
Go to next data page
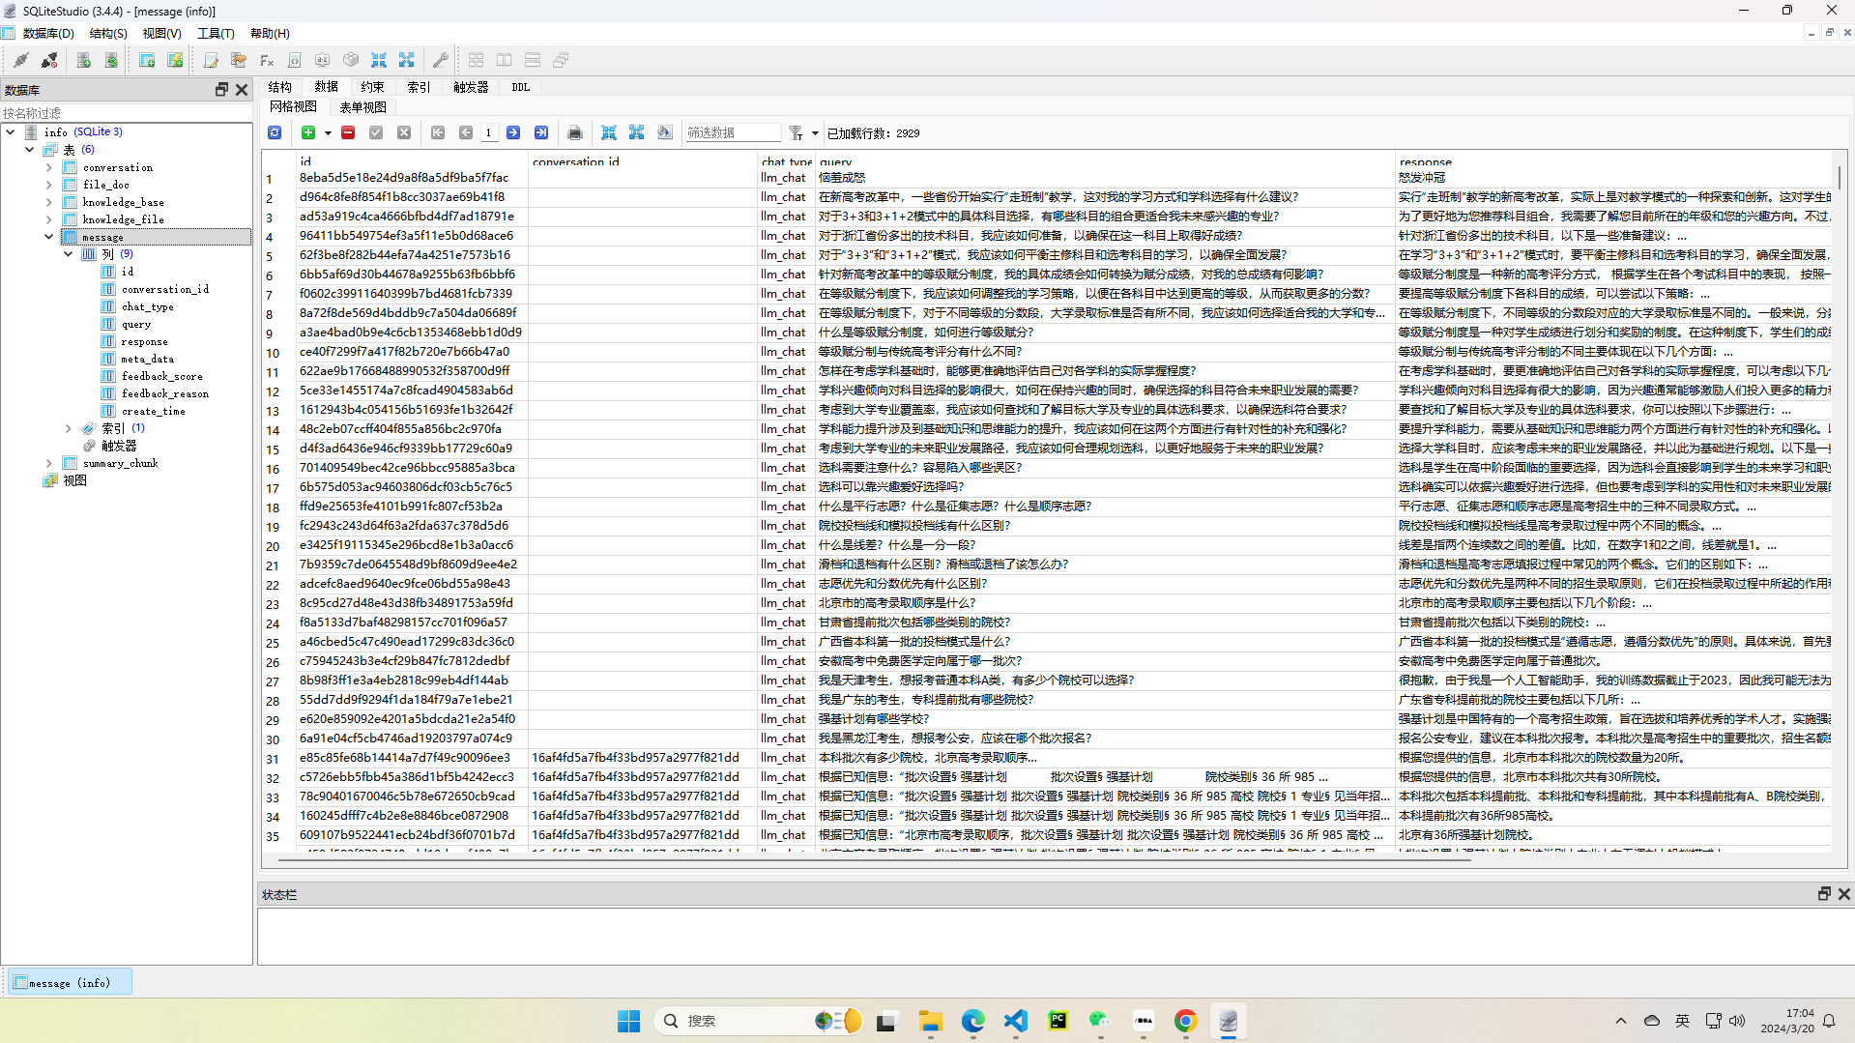point(513,132)
